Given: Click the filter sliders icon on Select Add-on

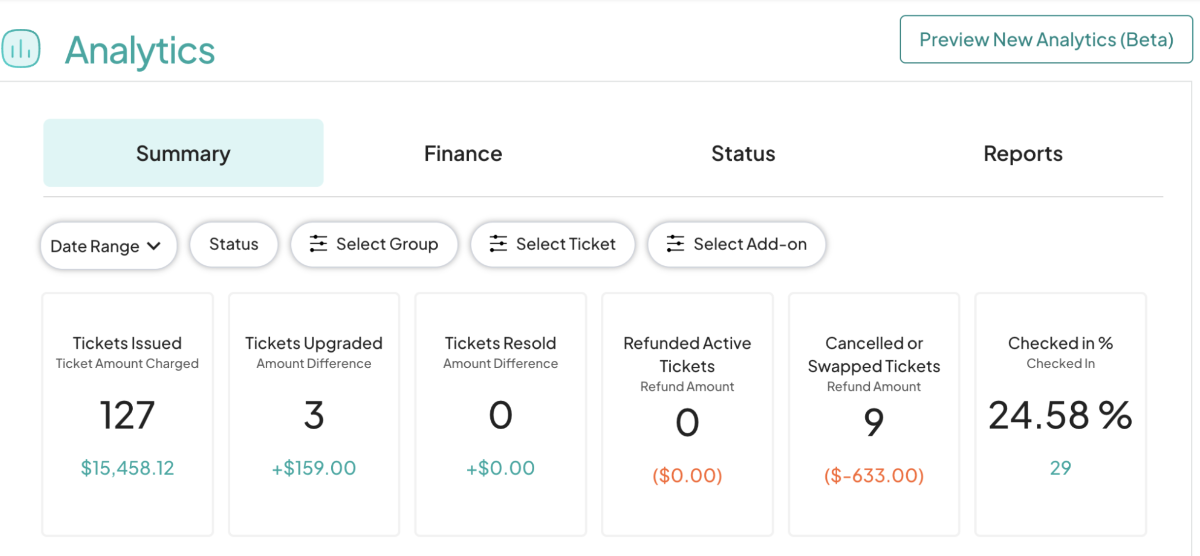Looking at the screenshot, I should 675,243.
